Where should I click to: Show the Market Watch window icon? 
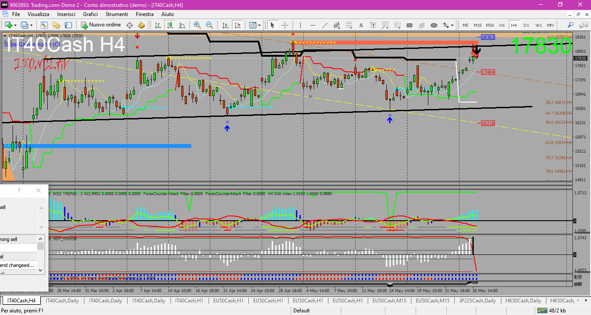coord(44,25)
